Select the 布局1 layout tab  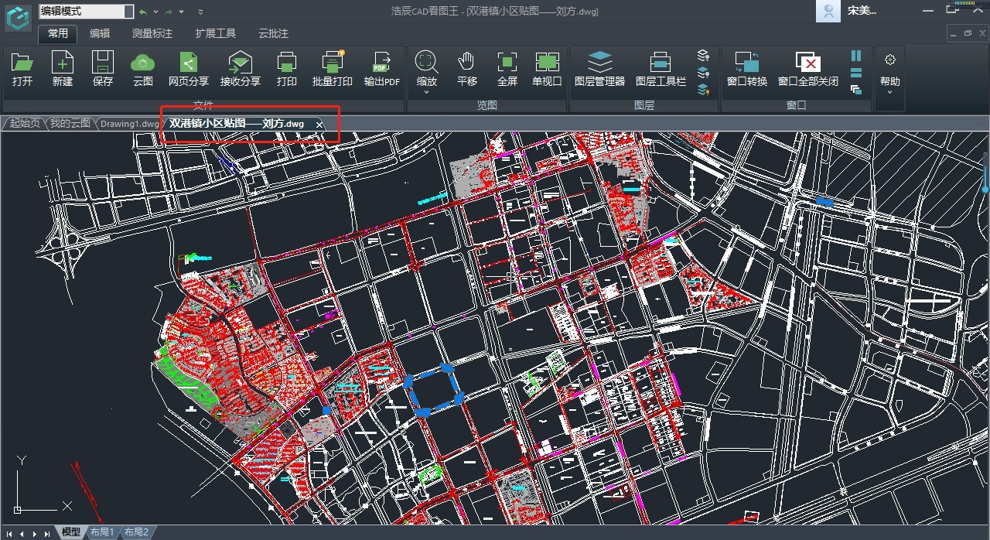[101, 532]
